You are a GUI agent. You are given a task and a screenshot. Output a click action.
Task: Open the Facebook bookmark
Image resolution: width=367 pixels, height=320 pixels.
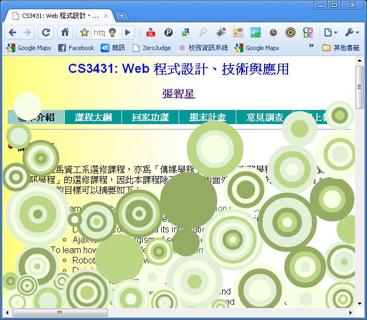tap(76, 48)
